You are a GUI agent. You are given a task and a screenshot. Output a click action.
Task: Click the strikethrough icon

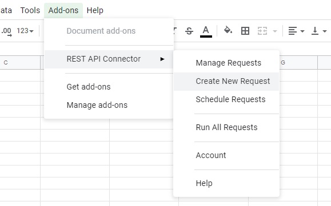pos(189,31)
